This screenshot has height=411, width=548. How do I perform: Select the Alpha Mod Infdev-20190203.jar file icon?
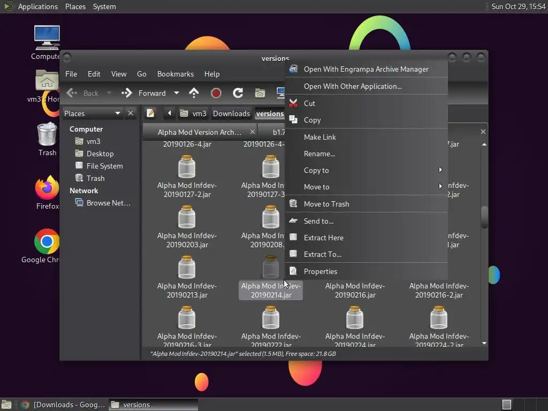coord(187,217)
